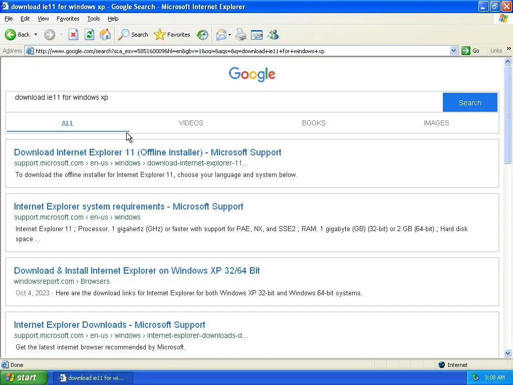Expand the Links toolbar chevron
513x385 pixels.
click(x=509, y=49)
